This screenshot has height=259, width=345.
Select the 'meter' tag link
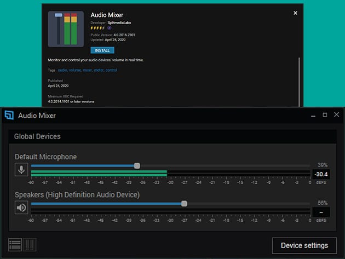[x=99, y=70]
